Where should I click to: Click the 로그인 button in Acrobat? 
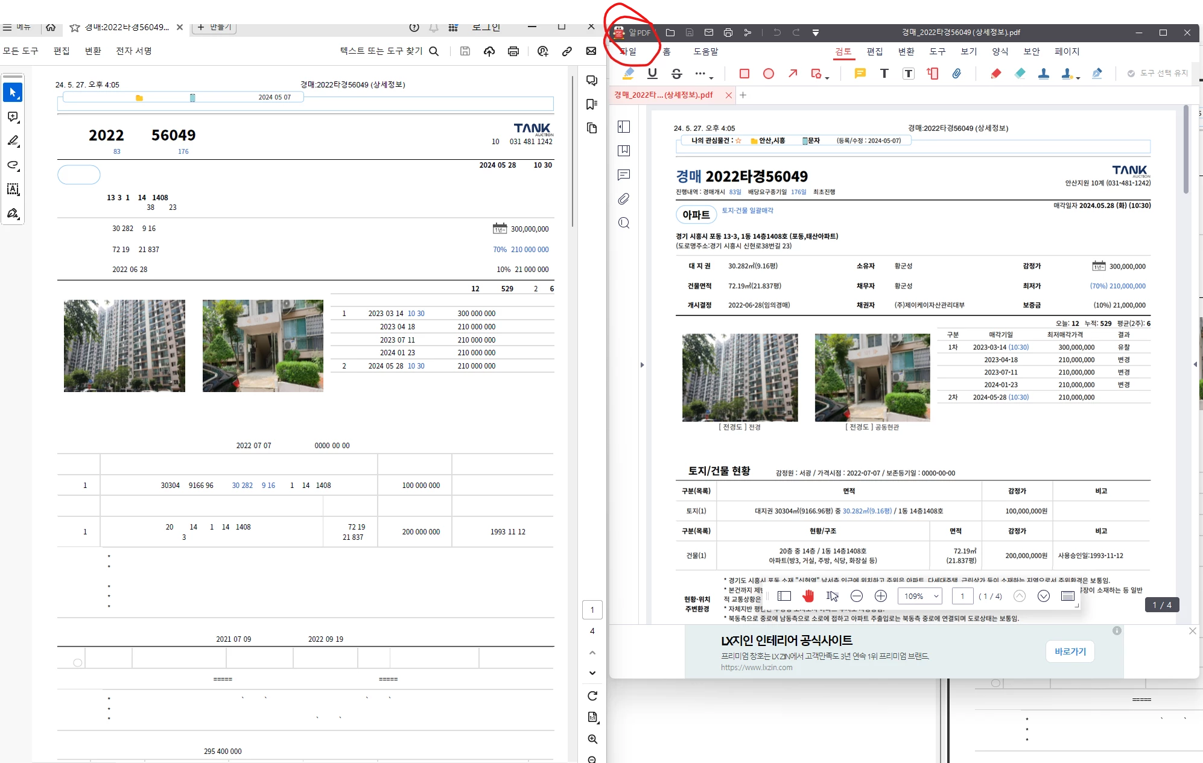(486, 27)
